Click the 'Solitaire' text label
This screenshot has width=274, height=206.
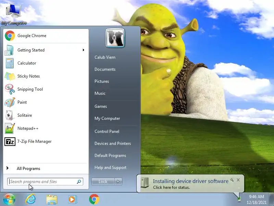(x=25, y=115)
